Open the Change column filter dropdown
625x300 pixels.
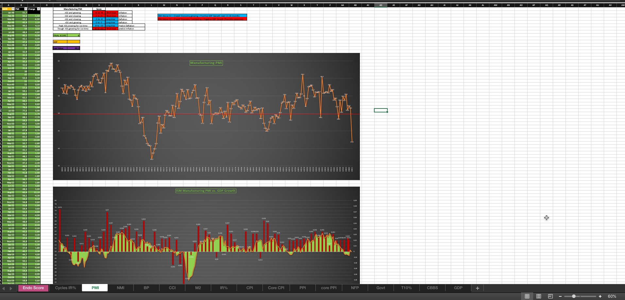(38, 9)
